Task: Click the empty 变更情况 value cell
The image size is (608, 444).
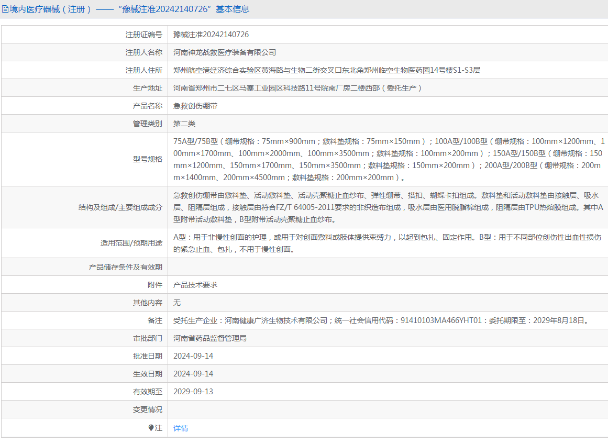Action: (x=388, y=409)
